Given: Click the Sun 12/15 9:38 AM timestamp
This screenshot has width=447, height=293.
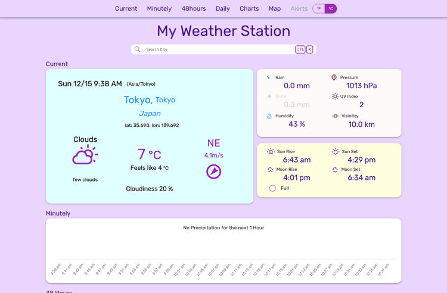Looking at the screenshot, I should [x=90, y=84].
